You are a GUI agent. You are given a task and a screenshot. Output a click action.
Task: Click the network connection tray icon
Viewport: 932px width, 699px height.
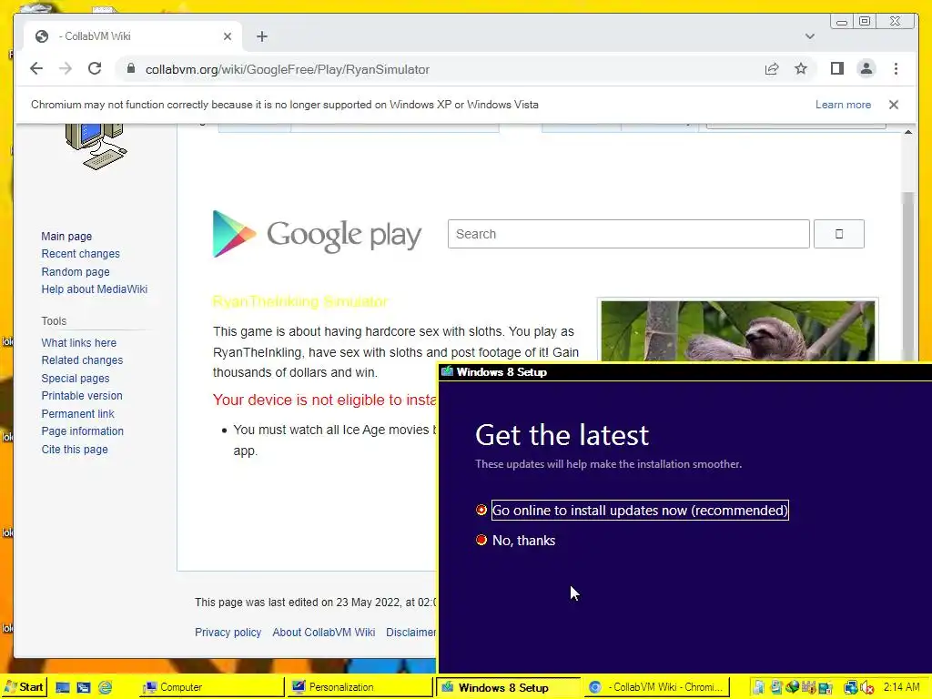pyautogui.click(x=851, y=687)
